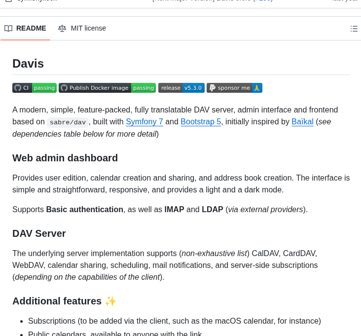Click the bold IMAP text
Image resolution: width=361 pixels, height=336 pixels.
pos(174,210)
